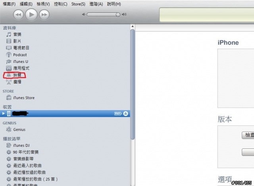The height and width of the screenshot is (186, 254).
Task: Eject the connected iPhone device
Action: 125,114
